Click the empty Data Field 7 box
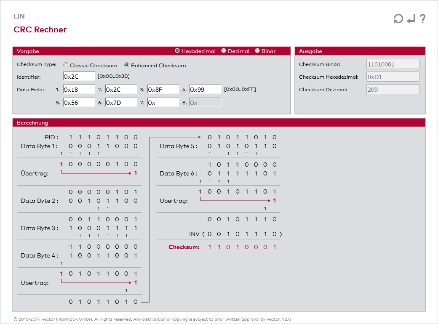438x324 pixels. [x=163, y=103]
